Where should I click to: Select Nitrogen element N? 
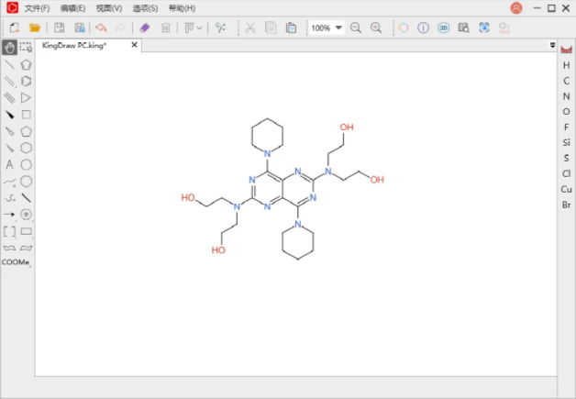pyautogui.click(x=566, y=96)
